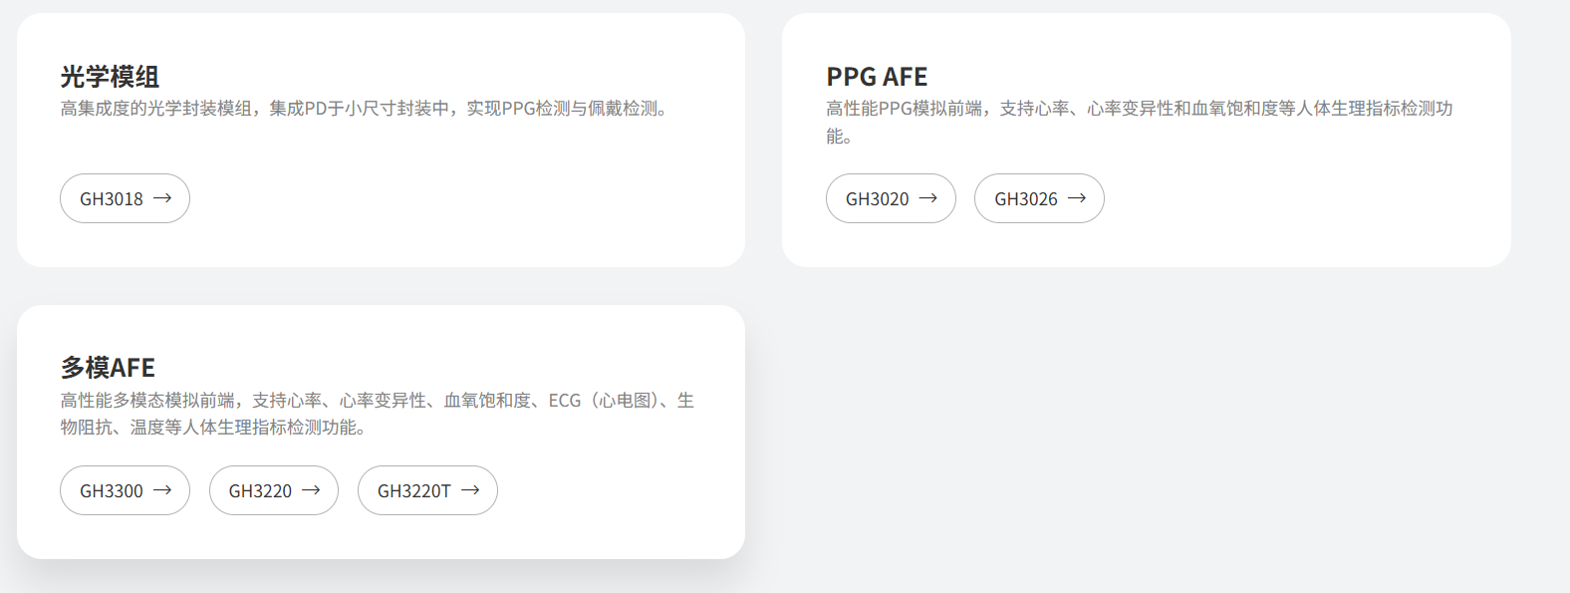
Task: Click the PPG AFE description paragraph
Action: (x=1139, y=109)
